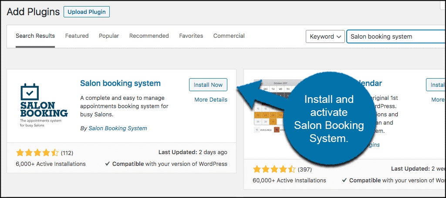Click the Salon booking Compatible checkmark text
Viewport: 446px width, 198px height.
[x=166, y=164]
